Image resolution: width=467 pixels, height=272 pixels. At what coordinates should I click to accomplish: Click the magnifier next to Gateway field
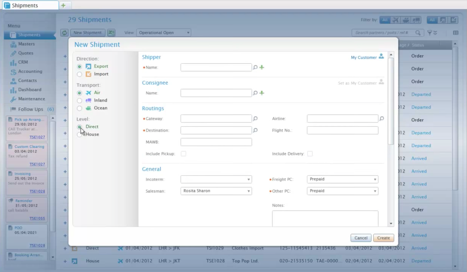click(255, 119)
